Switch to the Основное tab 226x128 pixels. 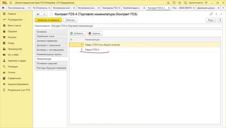[x=51, y=32]
